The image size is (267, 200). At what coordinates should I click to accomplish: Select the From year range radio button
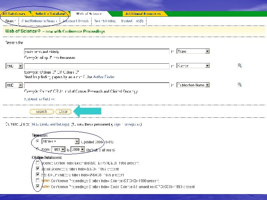(37, 149)
